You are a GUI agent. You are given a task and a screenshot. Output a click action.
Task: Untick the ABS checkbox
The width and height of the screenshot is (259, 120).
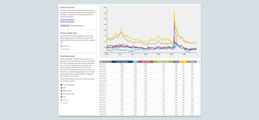point(62,97)
